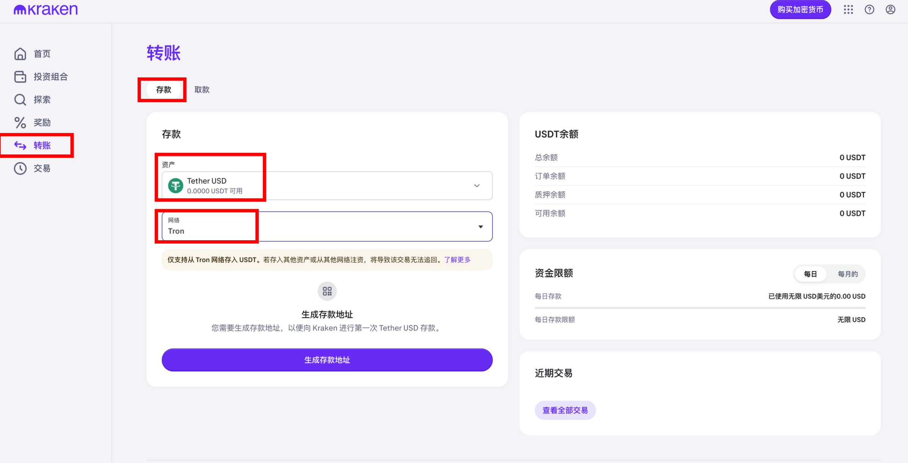Image resolution: width=908 pixels, height=463 pixels.
Task: Select 每日 in the 资金限额 toggle
Action: click(810, 274)
